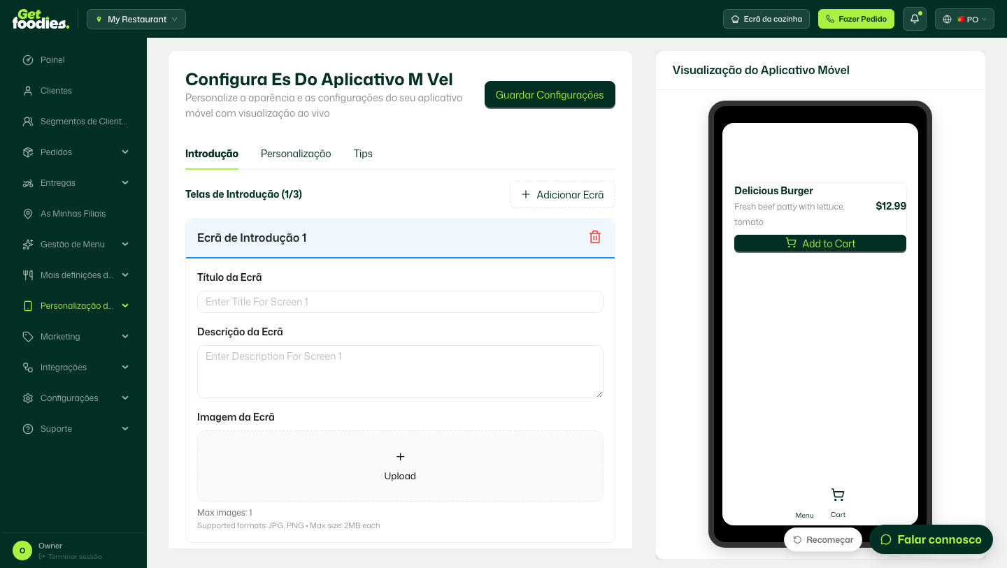Screen dimensions: 1007x568
Task: Expand the Pedidos submenu chevron
Action: 125,152
